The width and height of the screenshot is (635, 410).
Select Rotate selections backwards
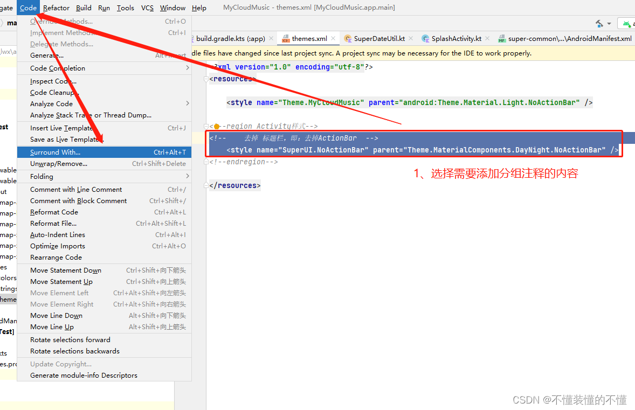pos(105,351)
